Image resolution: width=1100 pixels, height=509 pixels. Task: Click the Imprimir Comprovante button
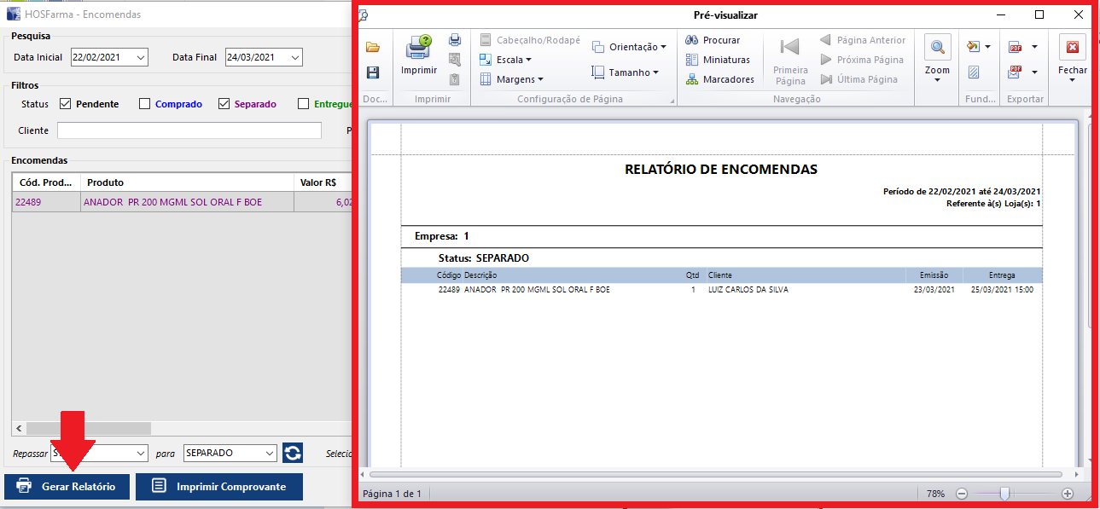click(x=219, y=487)
